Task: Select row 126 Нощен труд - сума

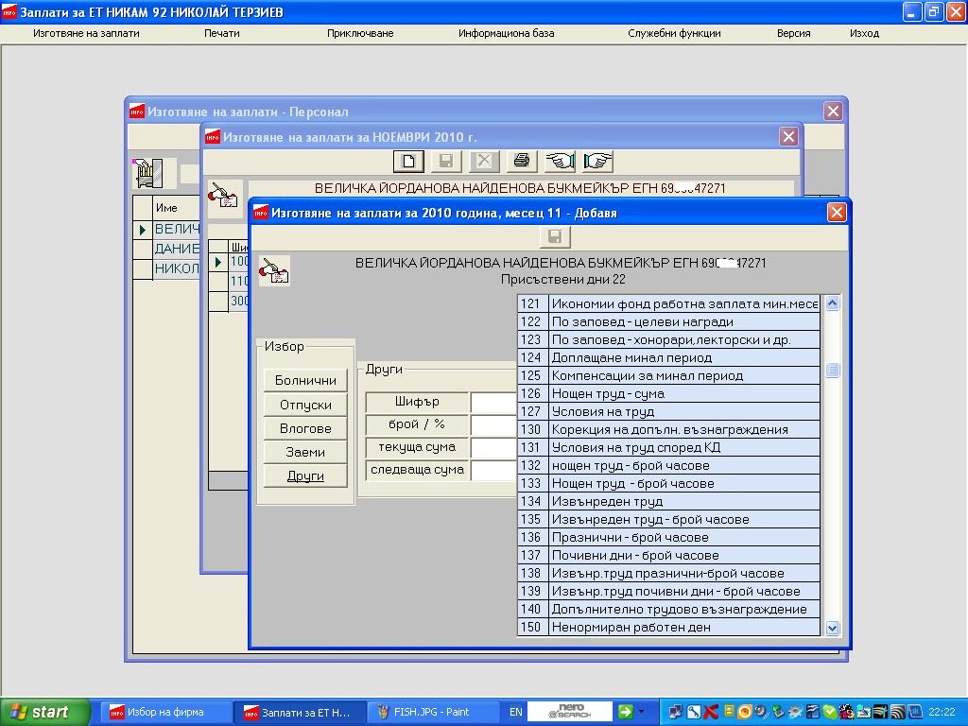Action: tap(668, 393)
